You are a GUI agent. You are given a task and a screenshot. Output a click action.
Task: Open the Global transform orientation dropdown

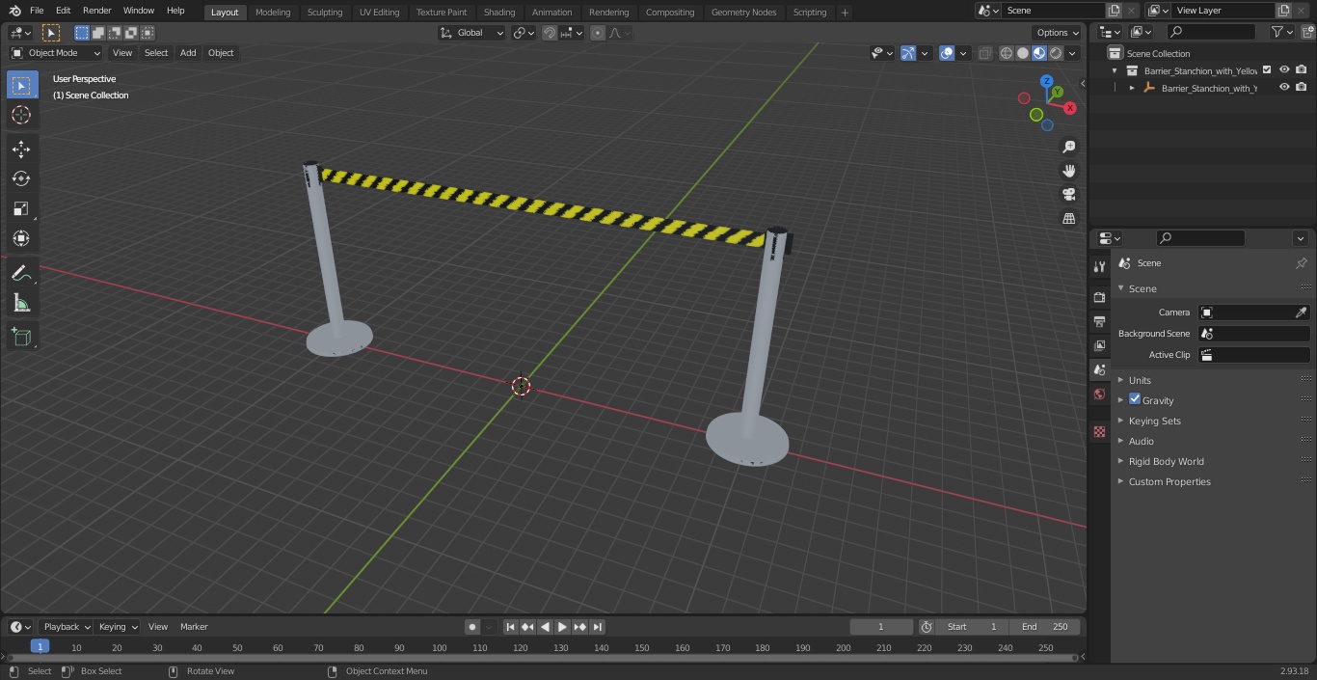point(472,33)
